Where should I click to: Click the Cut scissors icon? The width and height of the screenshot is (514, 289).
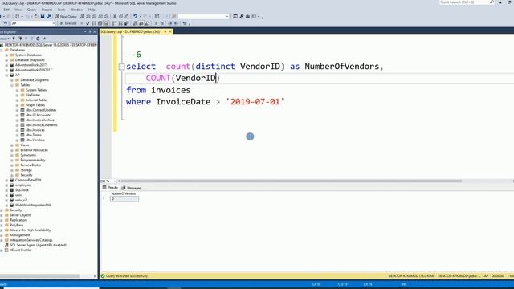point(115,16)
